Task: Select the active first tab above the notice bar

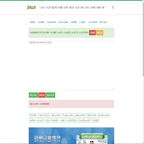Action: [x=32, y=22]
